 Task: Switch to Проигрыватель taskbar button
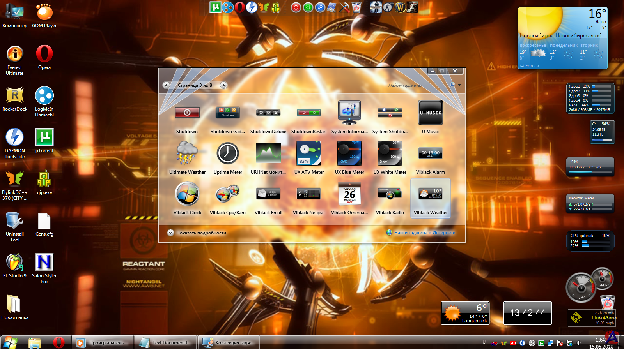103,343
